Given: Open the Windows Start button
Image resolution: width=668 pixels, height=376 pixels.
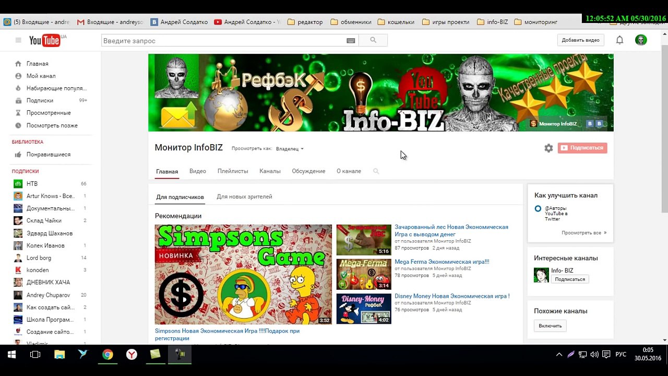Looking at the screenshot, I should (11, 355).
